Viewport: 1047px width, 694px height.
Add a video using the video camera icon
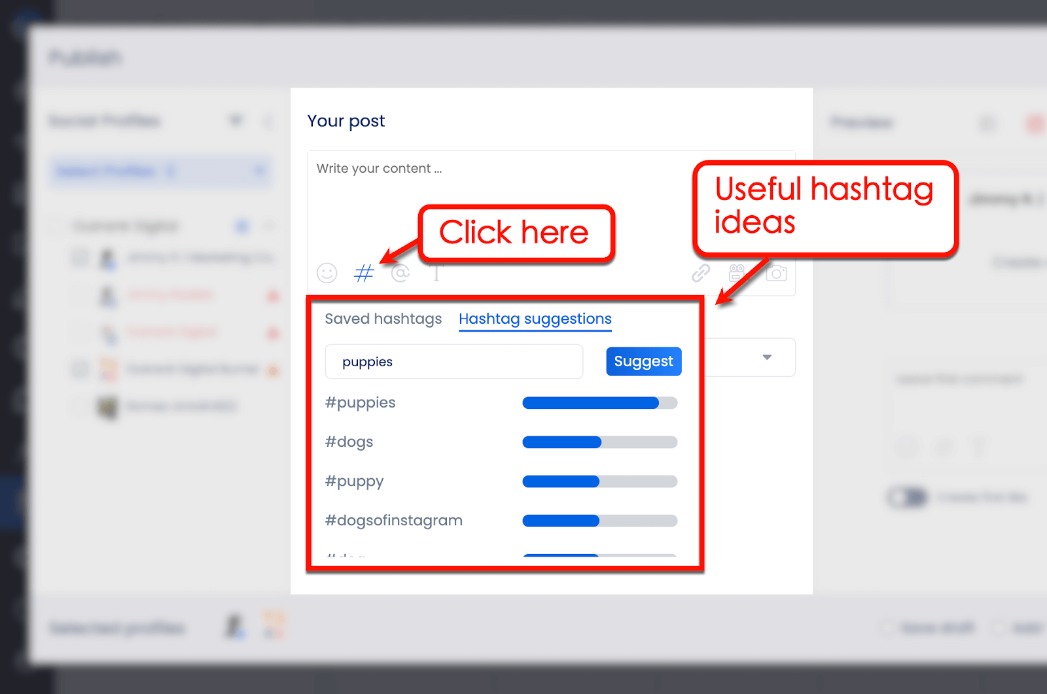pos(737,273)
